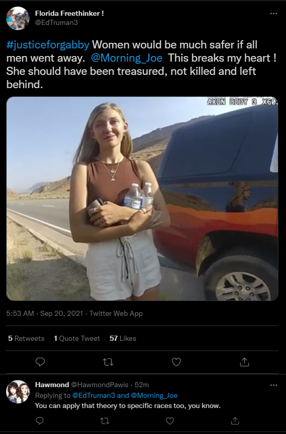286x434 pixels.
Task: Open the #justiceforgabby hashtag
Action: [48, 45]
